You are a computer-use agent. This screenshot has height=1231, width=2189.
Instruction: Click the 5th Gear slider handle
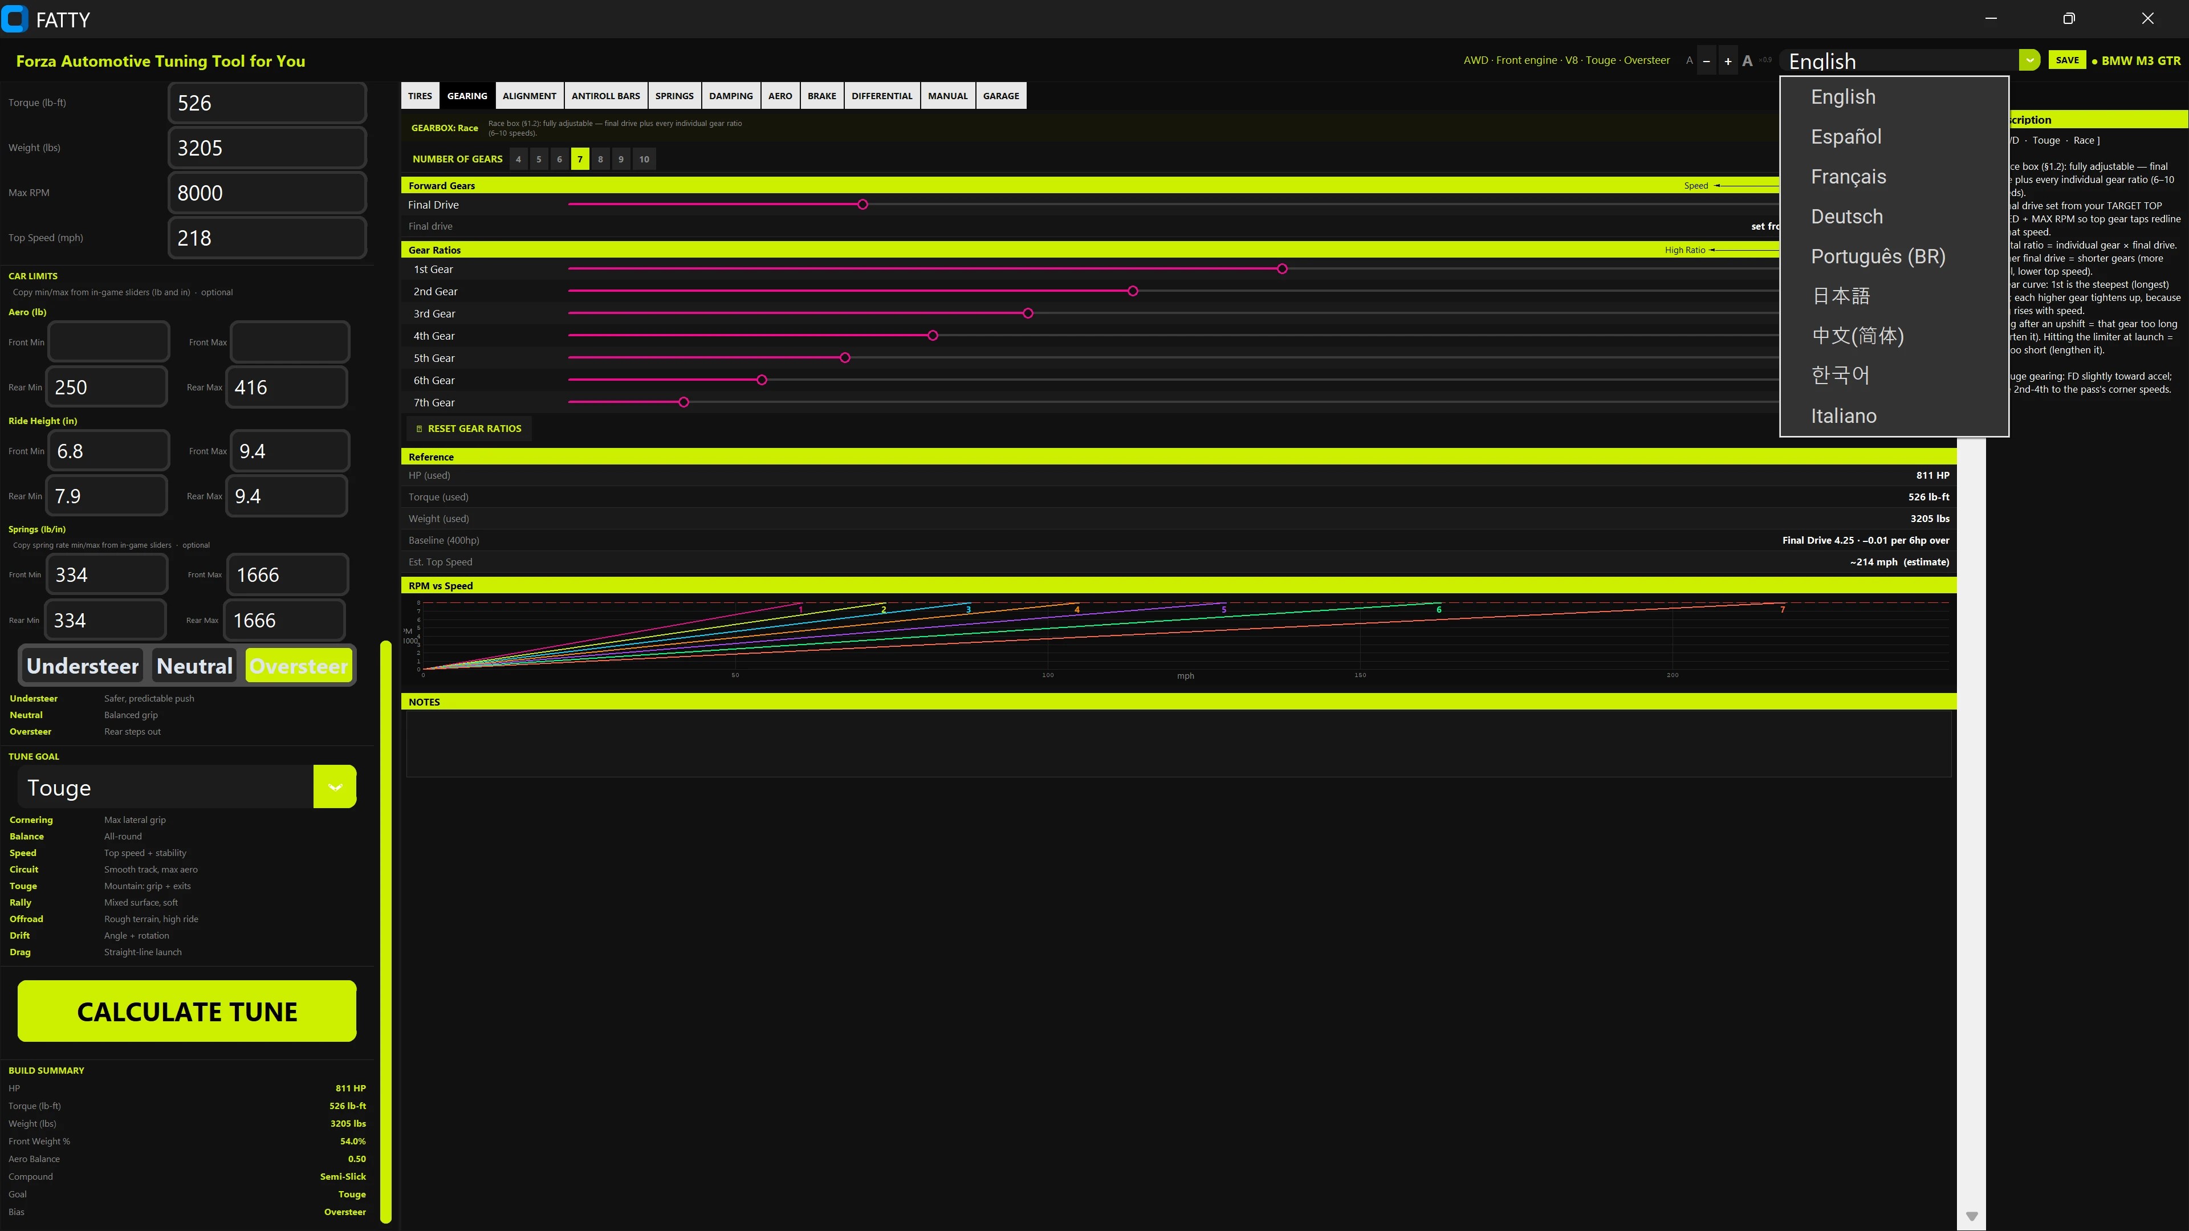[845, 358]
